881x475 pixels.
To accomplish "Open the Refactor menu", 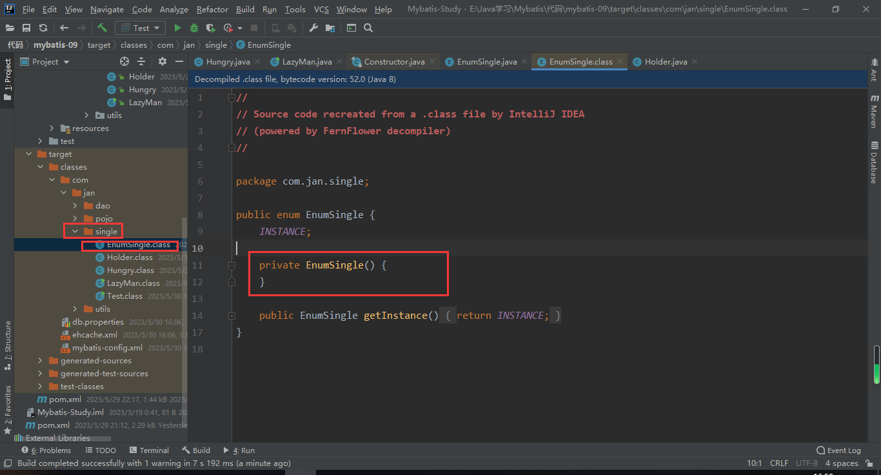I will click(212, 9).
